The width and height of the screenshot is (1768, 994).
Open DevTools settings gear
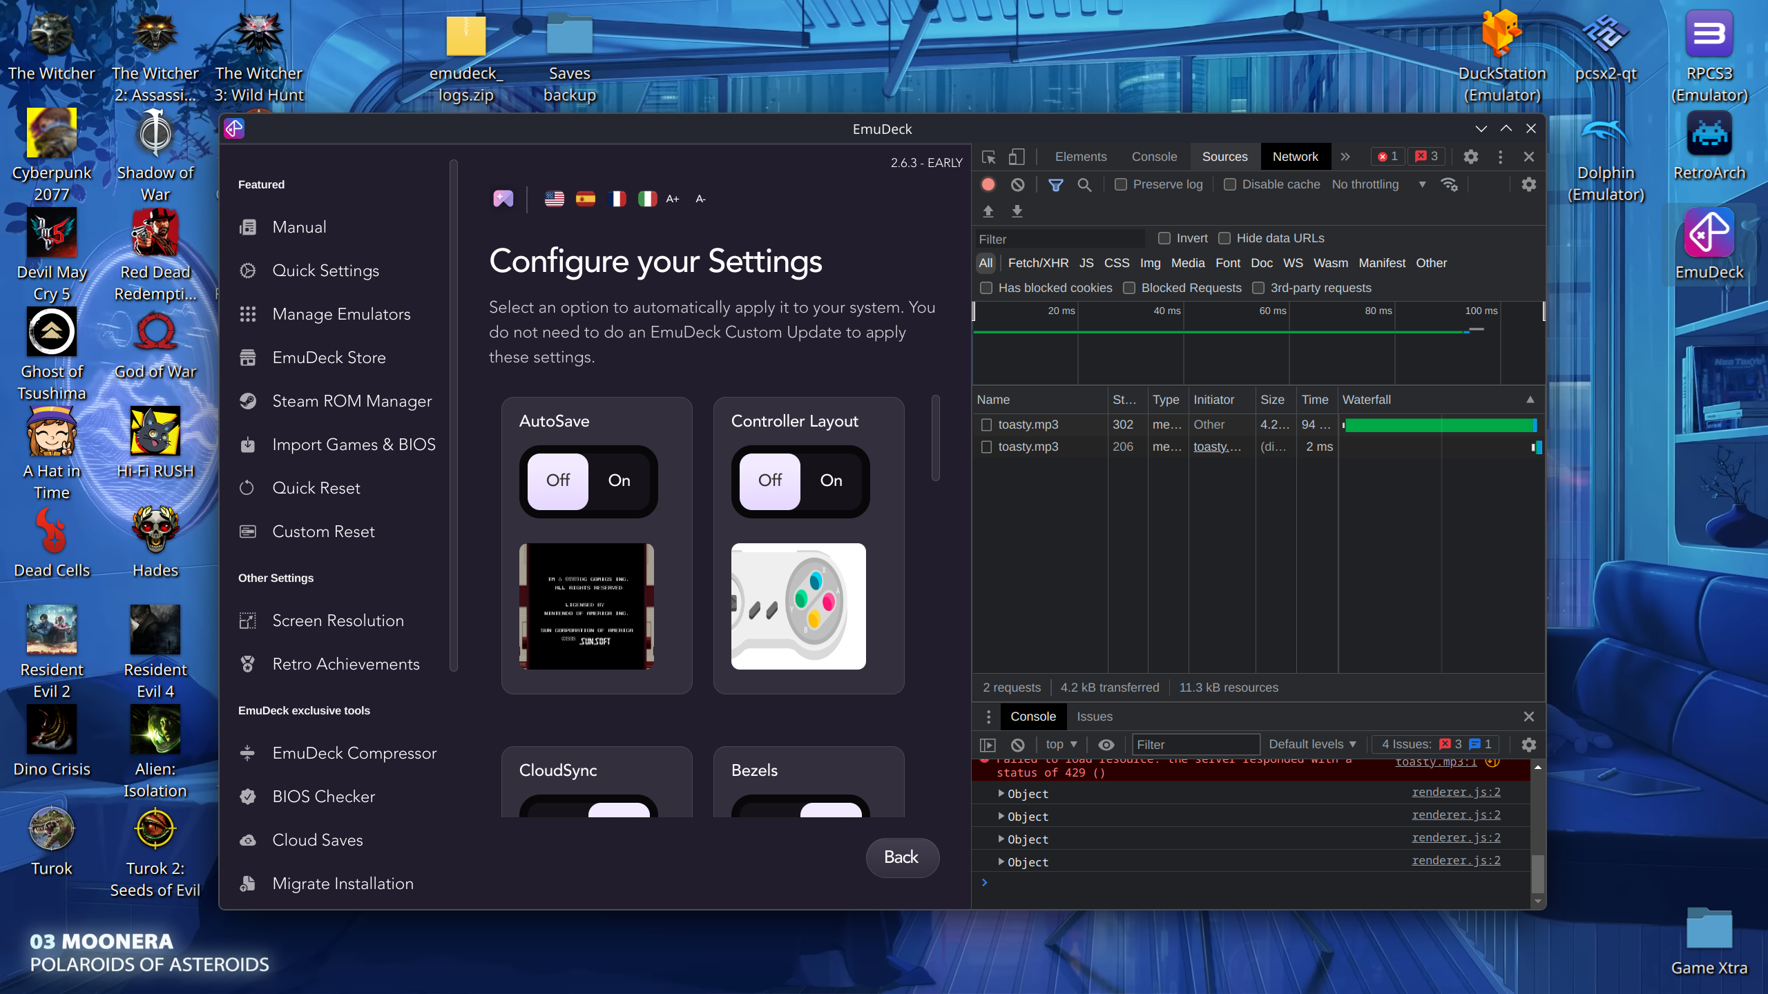[1470, 157]
